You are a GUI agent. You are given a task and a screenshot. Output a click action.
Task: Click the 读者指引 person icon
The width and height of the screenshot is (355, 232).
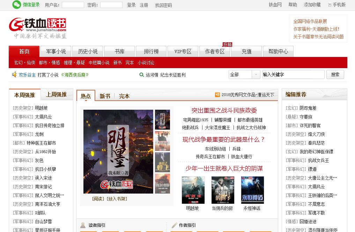click(83, 225)
